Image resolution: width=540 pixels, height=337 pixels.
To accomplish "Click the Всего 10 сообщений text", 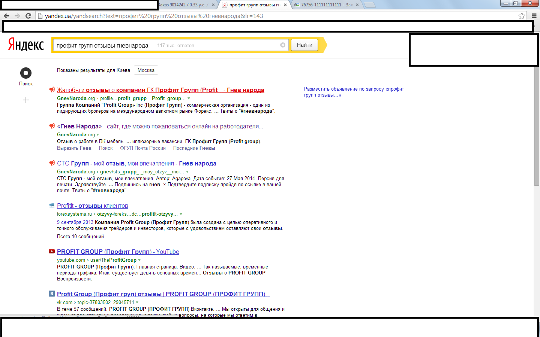I will click(x=80, y=237).
